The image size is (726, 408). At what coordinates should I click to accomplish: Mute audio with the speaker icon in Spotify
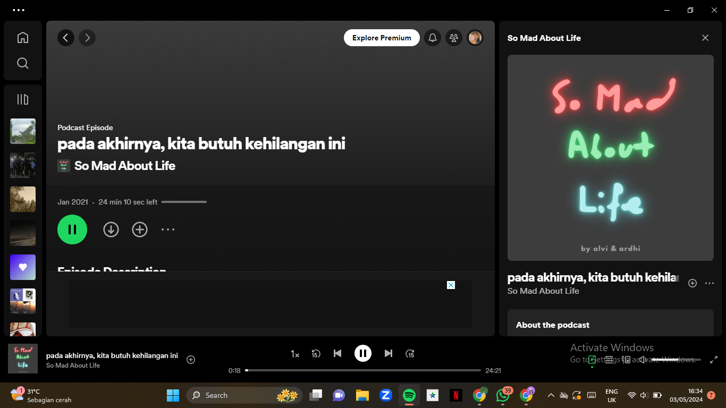tap(643, 360)
